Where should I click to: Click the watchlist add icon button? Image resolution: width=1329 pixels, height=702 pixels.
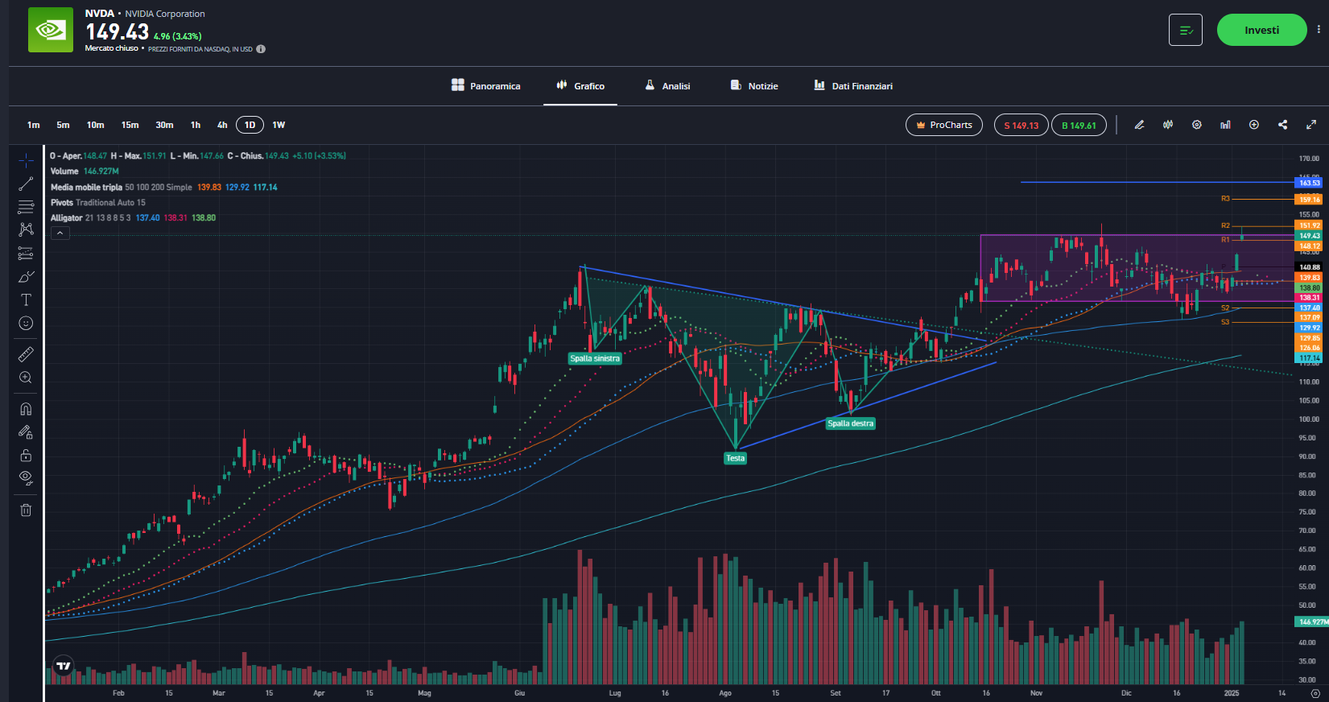tap(1186, 30)
